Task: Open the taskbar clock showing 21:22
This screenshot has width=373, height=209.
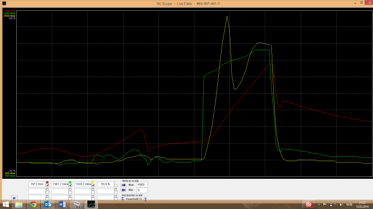Action: (x=362, y=205)
